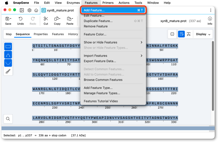Select Add Feature Type...
This screenshot has width=218, height=142.
pyautogui.click(x=113, y=88)
